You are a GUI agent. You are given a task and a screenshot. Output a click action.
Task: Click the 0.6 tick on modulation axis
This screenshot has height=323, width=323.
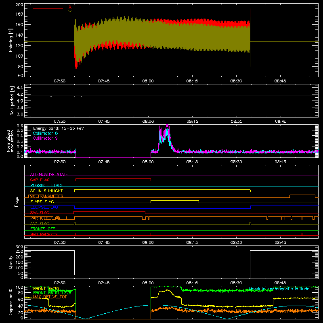[x=20, y=126]
